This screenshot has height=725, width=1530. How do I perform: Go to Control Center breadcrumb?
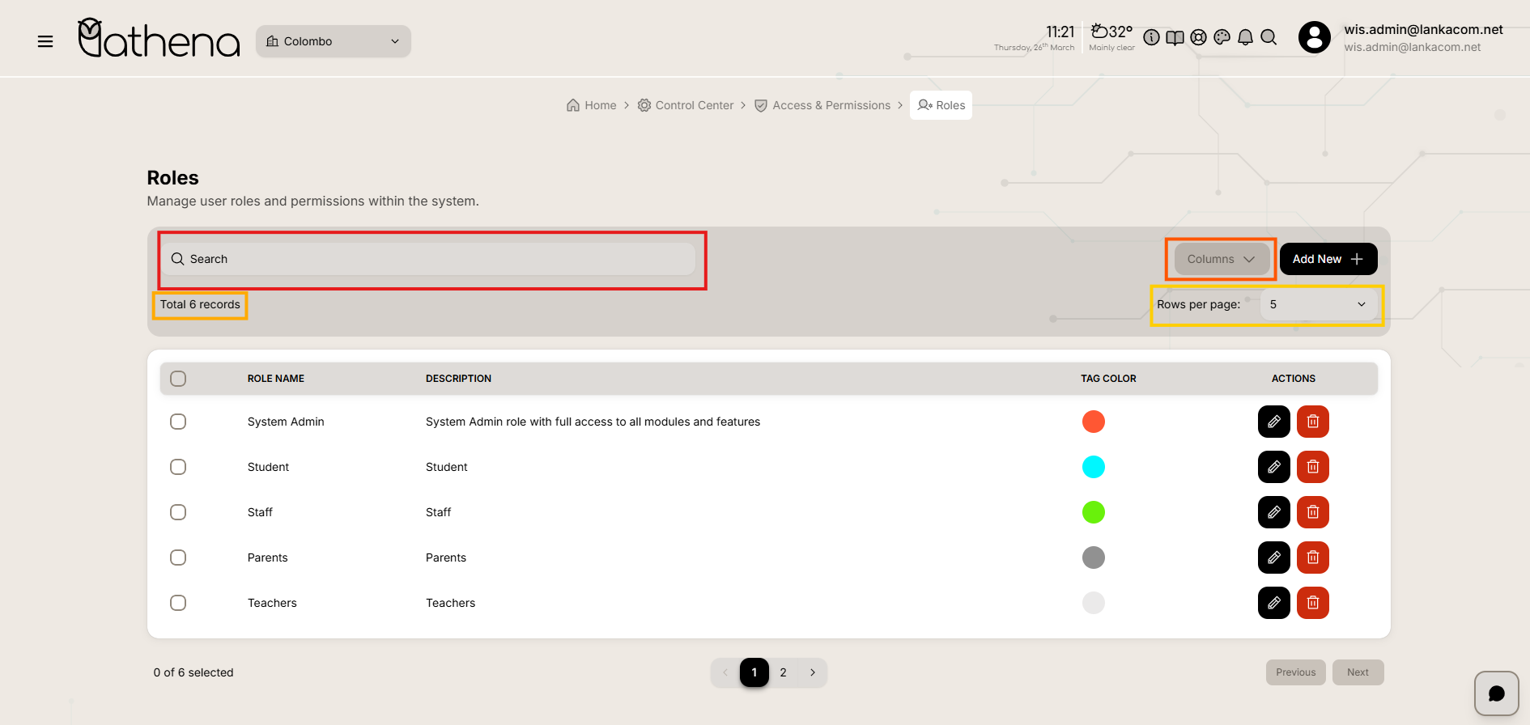point(686,105)
